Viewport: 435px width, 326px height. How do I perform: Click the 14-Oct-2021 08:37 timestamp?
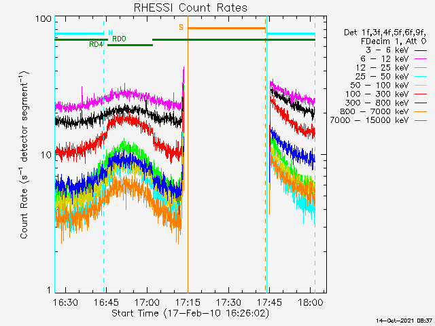pyautogui.click(x=404, y=320)
